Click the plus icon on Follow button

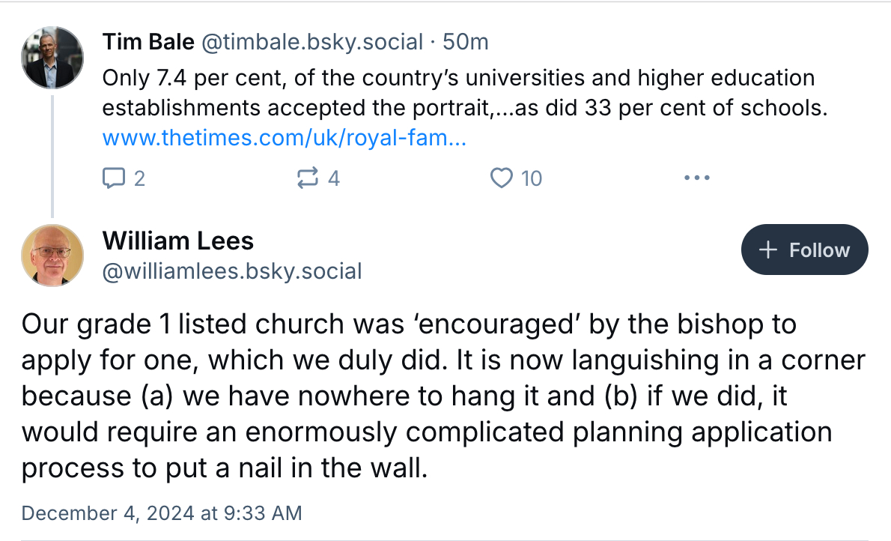(767, 250)
